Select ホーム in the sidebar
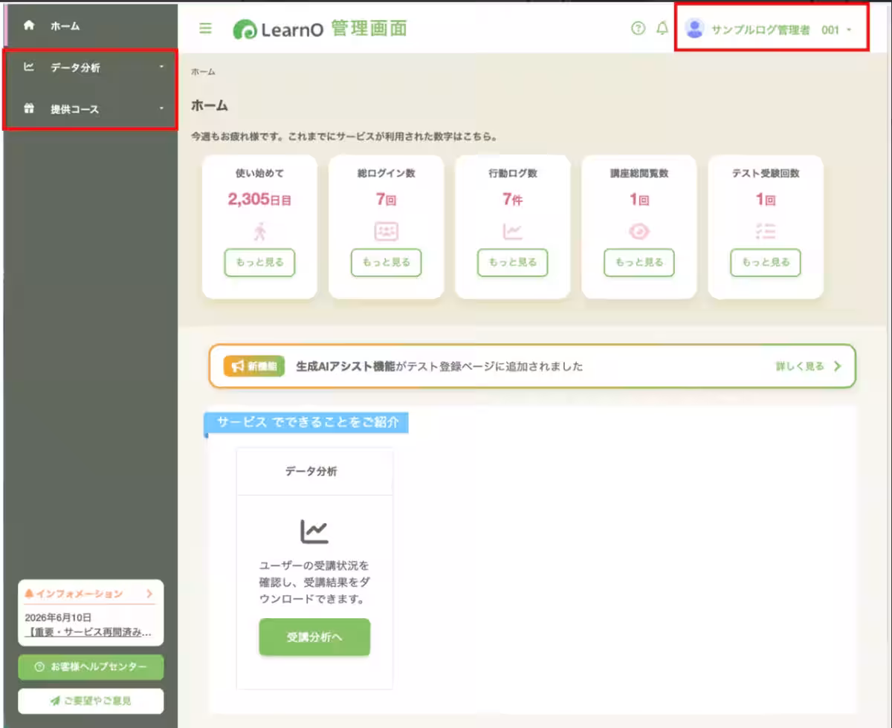892x728 pixels. click(x=89, y=26)
